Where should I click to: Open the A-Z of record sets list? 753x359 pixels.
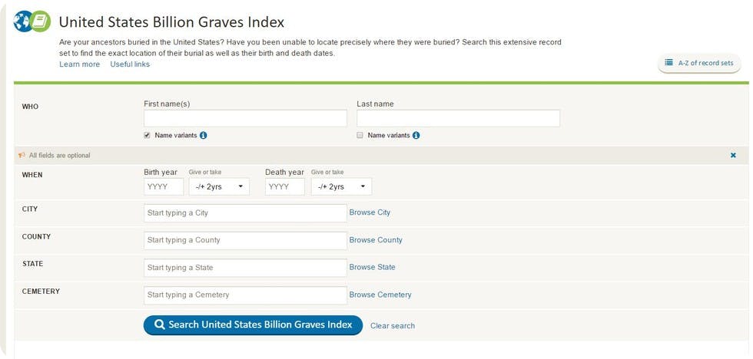point(699,63)
